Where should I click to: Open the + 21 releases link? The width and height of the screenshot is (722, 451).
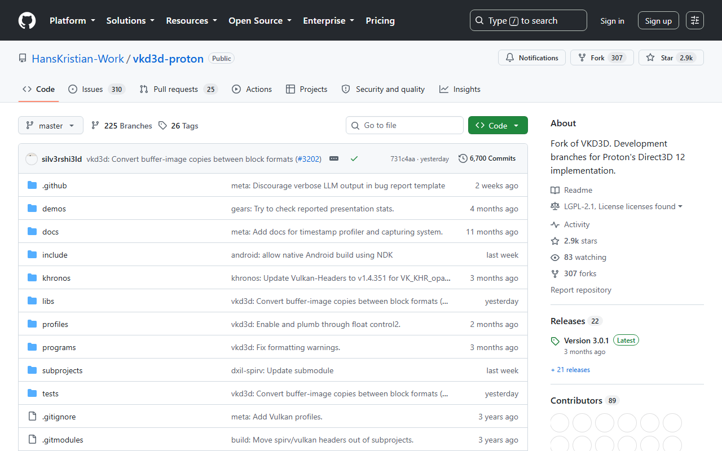pyautogui.click(x=570, y=370)
